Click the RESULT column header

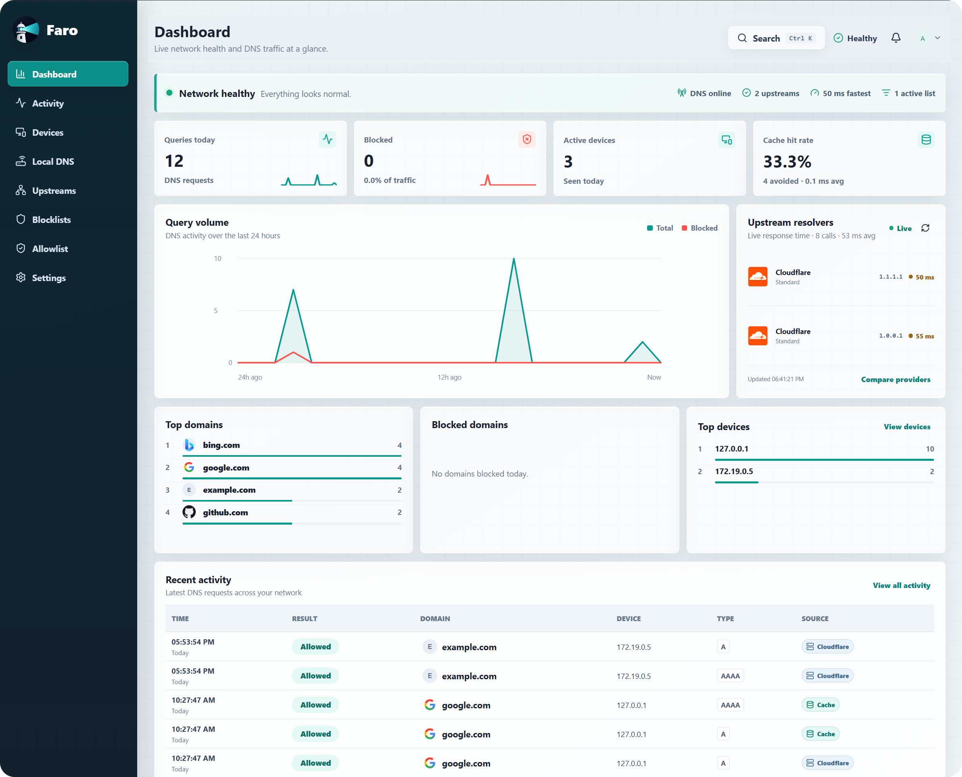tap(304, 619)
